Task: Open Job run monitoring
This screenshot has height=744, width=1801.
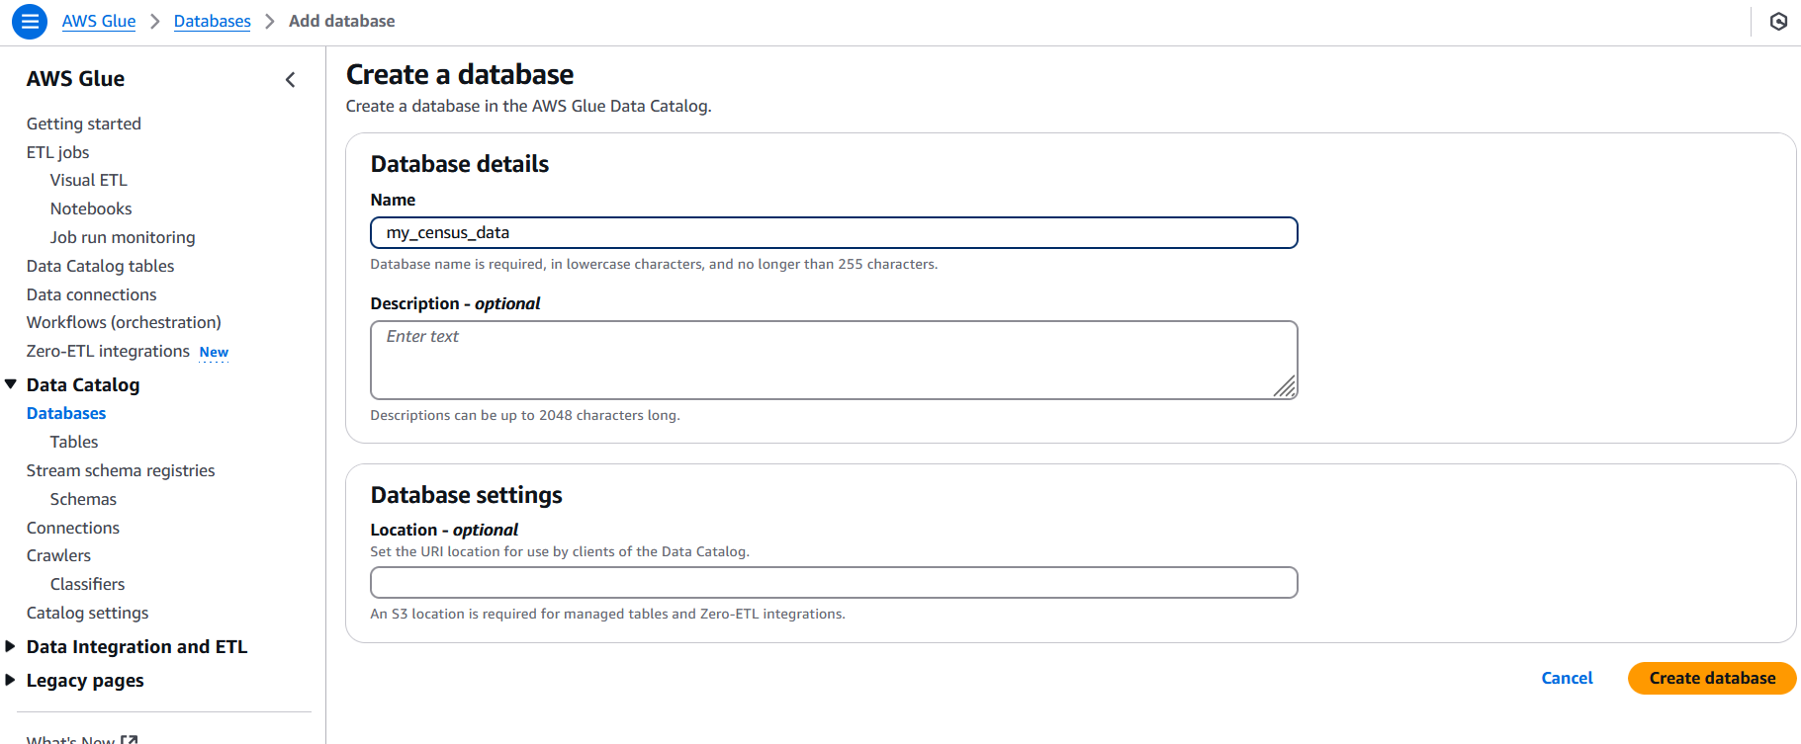Action: pos(123,237)
